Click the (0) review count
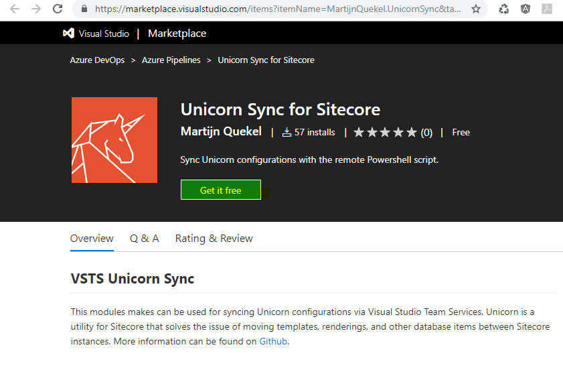The width and height of the screenshot is (563, 384). (x=426, y=133)
